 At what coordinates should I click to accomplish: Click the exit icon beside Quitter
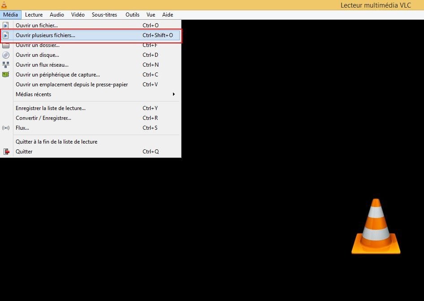6,152
